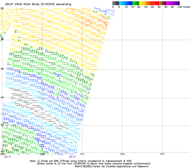Select the yellow 20-25 knots legend segment
Viewport: 191px width, 168px height.
click(142, 3)
